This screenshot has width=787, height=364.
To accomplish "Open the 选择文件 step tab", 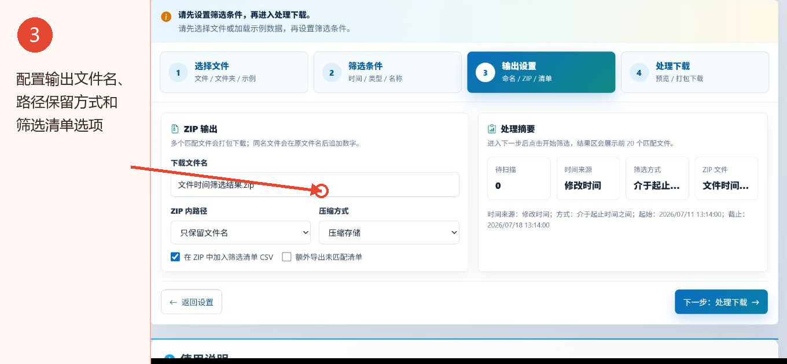I will coord(234,72).
